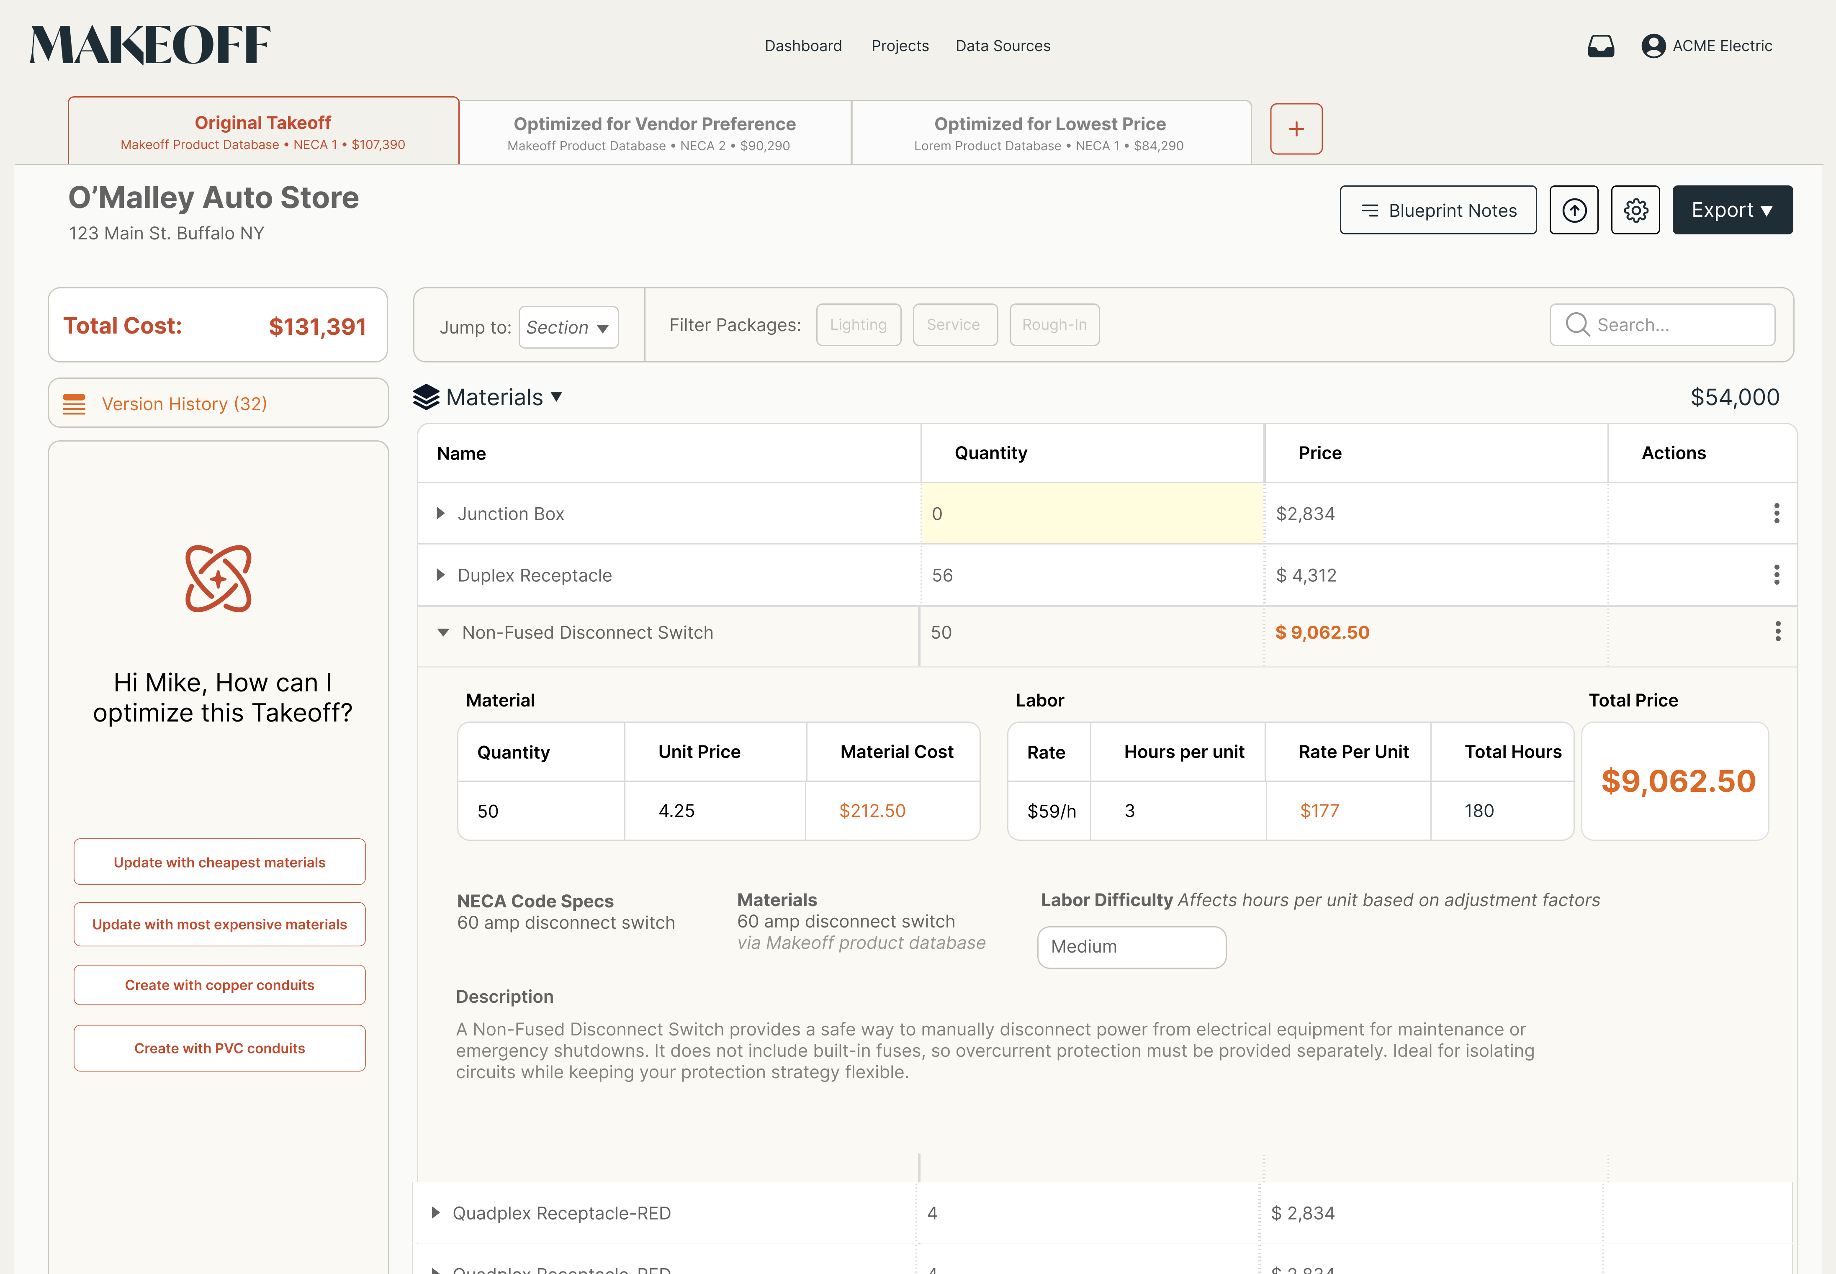Edit the Junction Box quantity cell

coord(1092,513)
